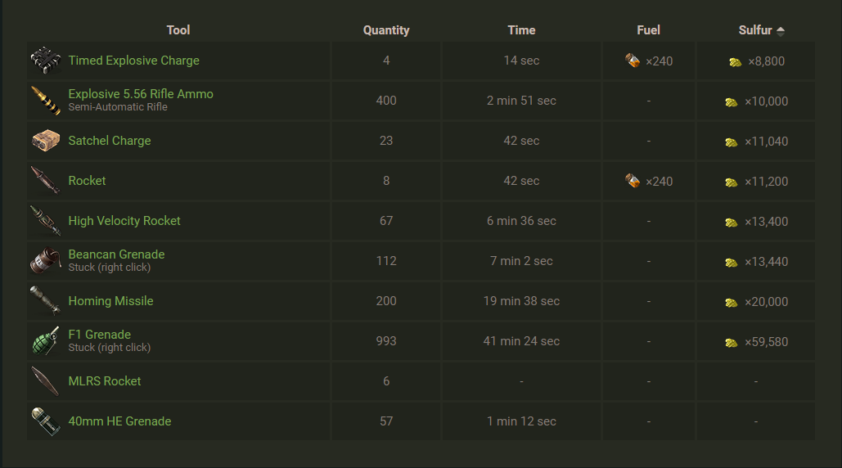This screenshot has width=842, height=468.
Task: Click the 40mm HE Grenade icon
Action: 46,421
